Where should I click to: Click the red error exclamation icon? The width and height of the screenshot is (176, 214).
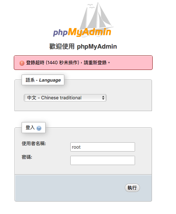pyautogui.click(x=22, y=63)
